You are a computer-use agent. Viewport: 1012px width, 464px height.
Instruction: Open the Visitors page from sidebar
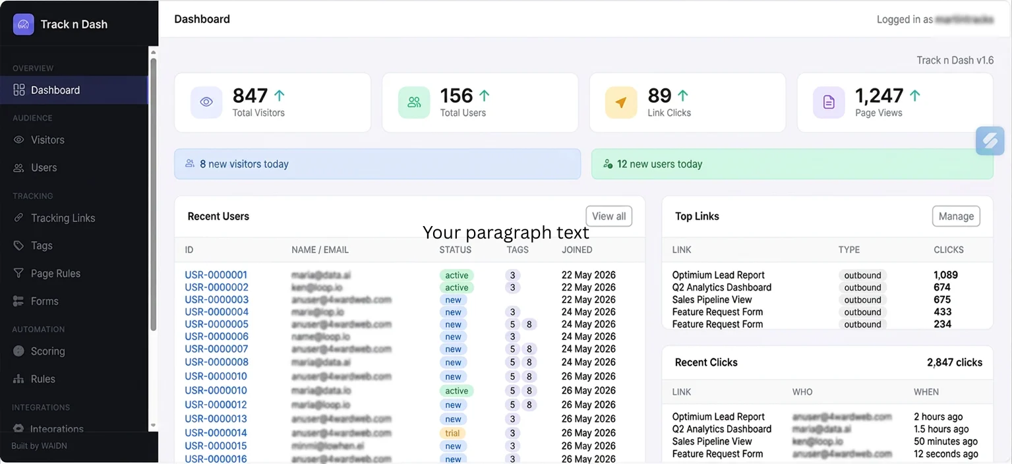point(74,140)
